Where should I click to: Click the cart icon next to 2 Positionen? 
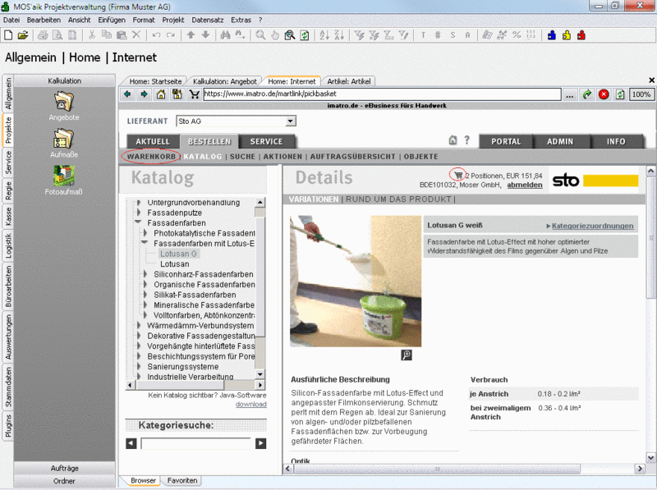coord(458,176)
